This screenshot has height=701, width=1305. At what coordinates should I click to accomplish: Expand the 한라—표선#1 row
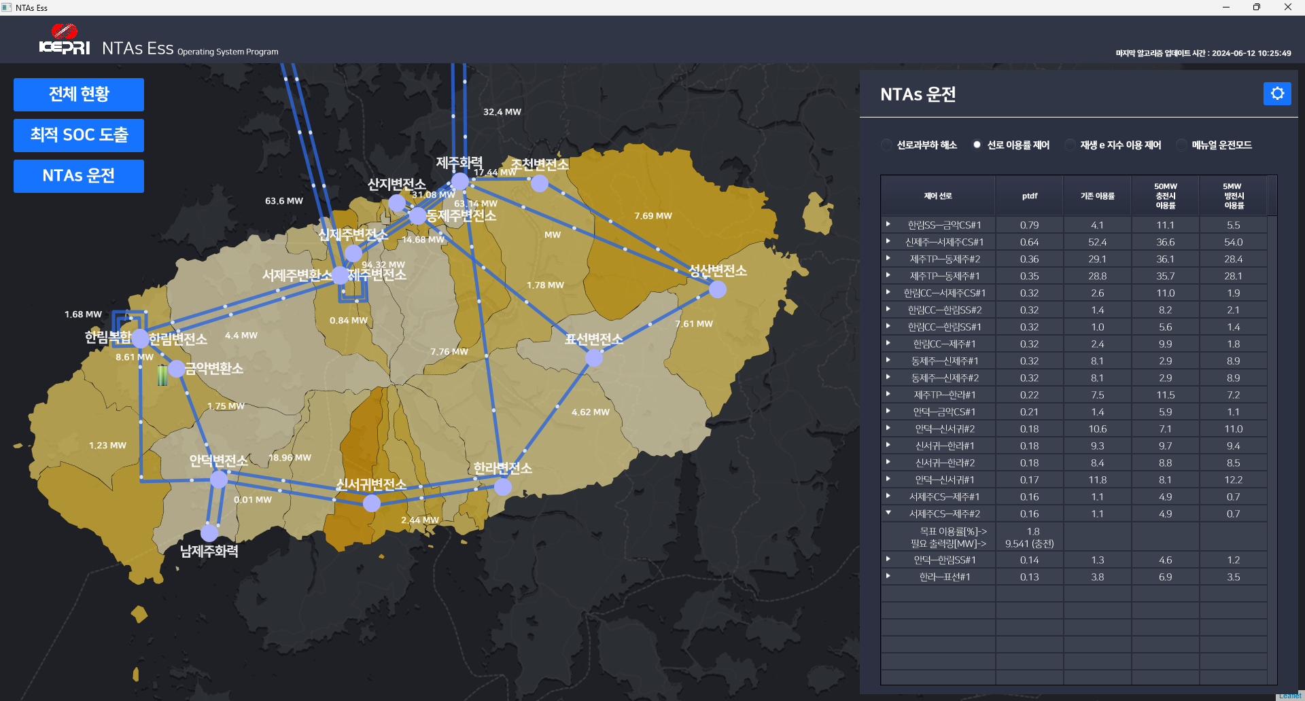coord(888,576)
